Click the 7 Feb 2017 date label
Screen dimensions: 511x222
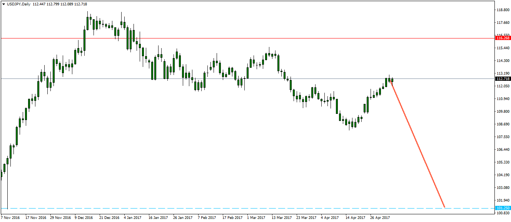[207, 218]
